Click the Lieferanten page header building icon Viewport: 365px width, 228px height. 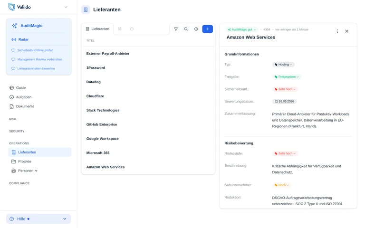pyautogui.click(x=86, y=10)
